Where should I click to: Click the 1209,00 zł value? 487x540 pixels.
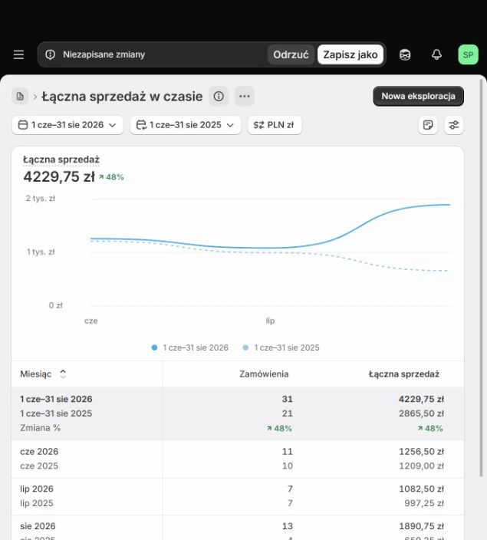421,466
